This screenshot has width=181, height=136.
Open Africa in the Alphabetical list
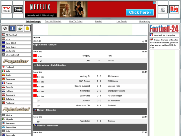click(x=16, y=115)
